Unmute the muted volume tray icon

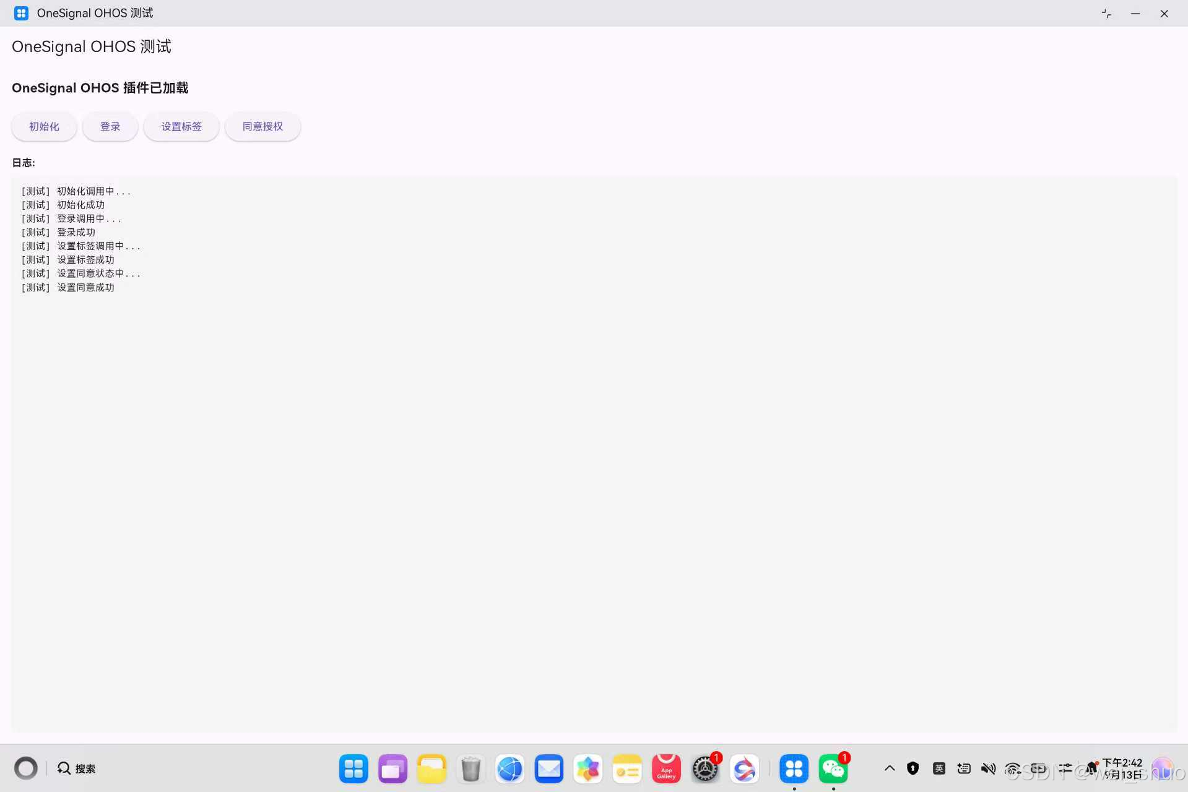988,768
